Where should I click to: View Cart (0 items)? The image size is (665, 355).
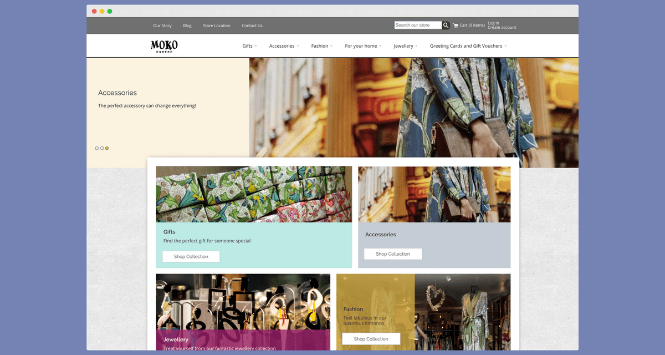point(472,26)
